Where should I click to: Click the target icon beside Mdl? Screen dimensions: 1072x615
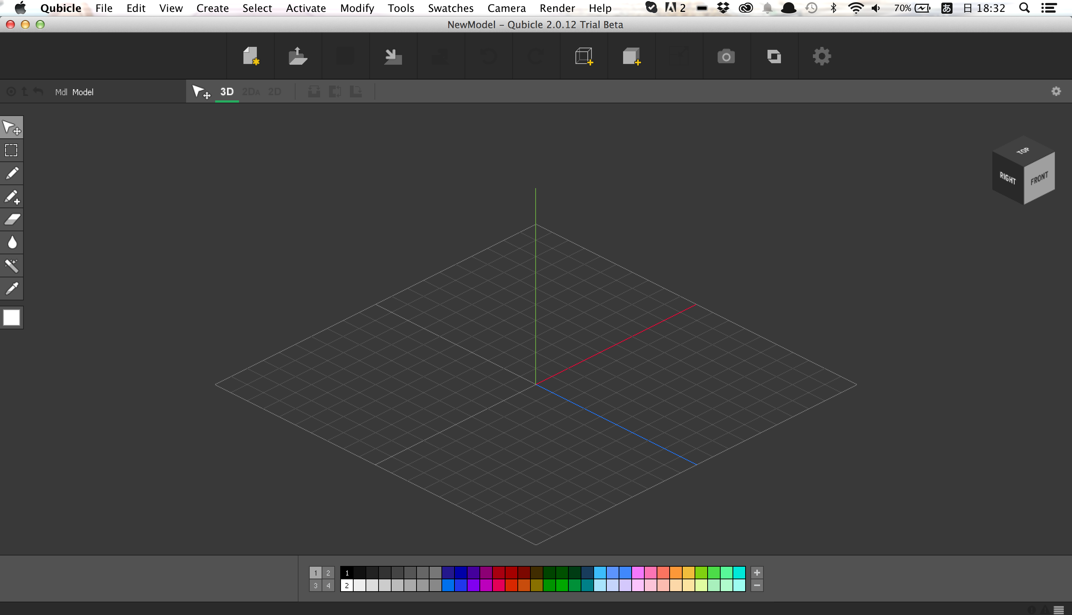(x=11, y=91)
